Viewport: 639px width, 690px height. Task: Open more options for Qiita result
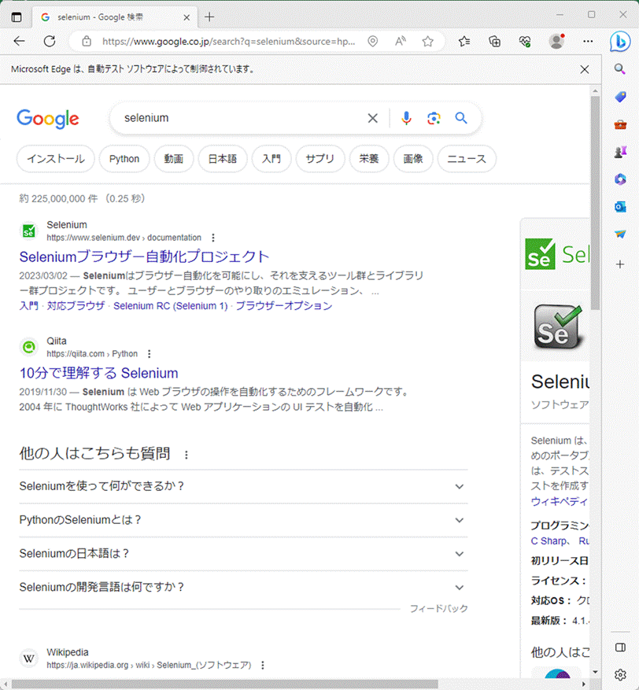pos(150,354)
